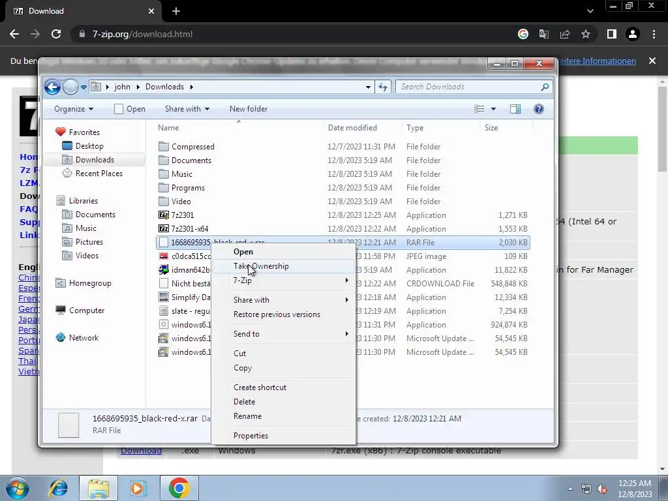Open the address bar history dropdown
Image resolution: width=668 pixels, height=501 pixels.
[368, 87]
